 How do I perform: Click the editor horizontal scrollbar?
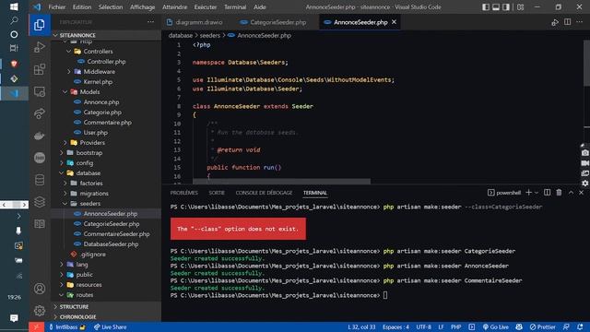click(281, 182)
